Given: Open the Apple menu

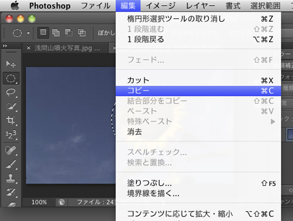Looking at the screenshot, I should 15,5.
